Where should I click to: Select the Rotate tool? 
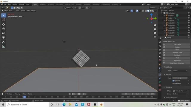3,29
